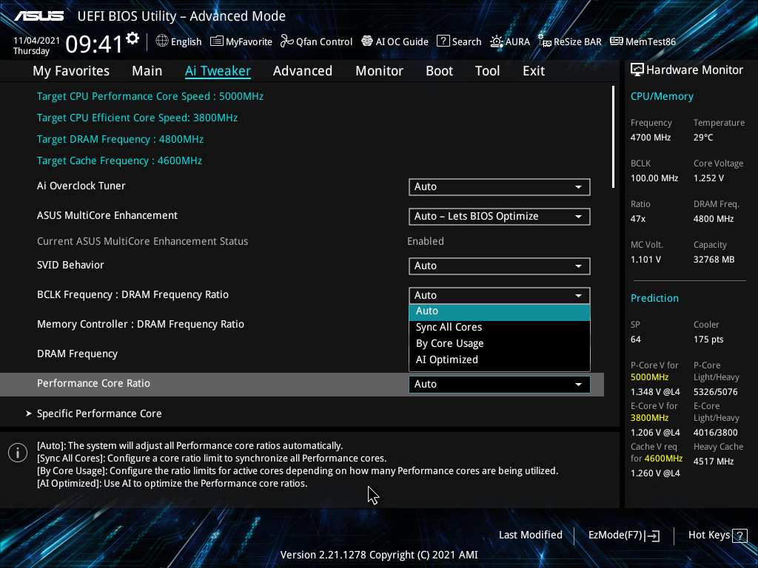Viewport: 758px width, 568px height.
Task: Click the EzMode exit arrow icon
Action: 653,535
